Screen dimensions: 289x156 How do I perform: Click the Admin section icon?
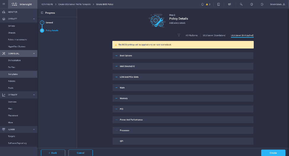click(4, 129)
